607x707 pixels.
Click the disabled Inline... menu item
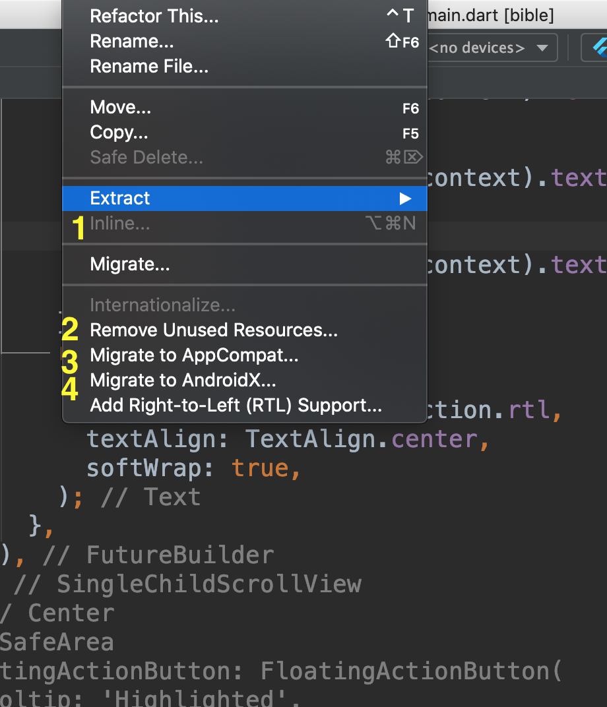point(120,224)
